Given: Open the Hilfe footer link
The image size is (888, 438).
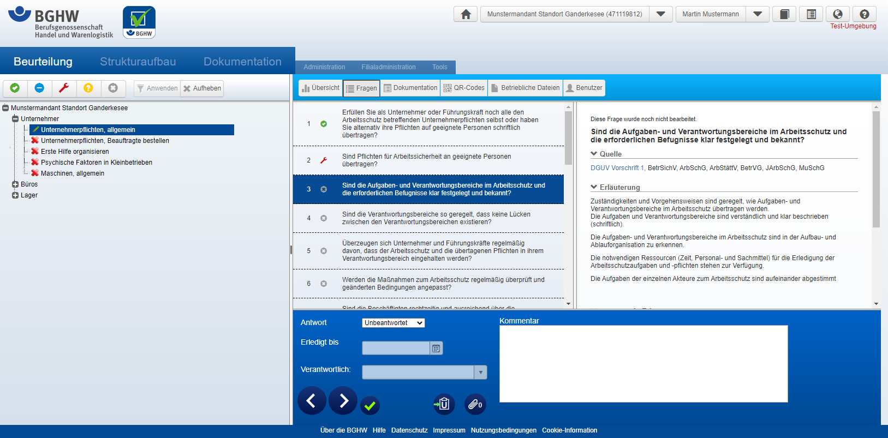Looking at the screenshot, I should 379,430.
